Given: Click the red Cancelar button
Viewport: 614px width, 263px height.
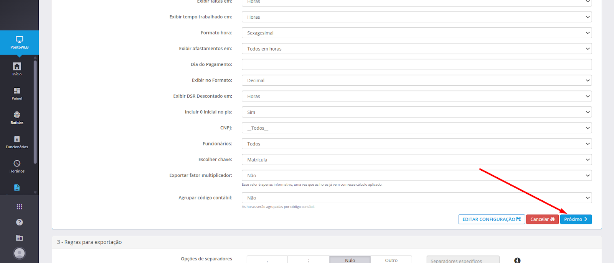Looking at the screenshot, I should click(542, 219).
